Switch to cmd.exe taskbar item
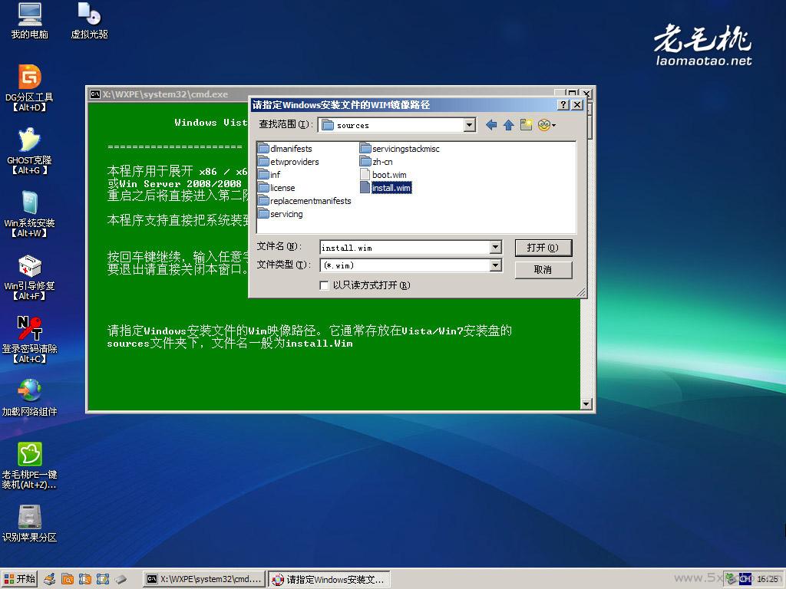 coord(204,579)
